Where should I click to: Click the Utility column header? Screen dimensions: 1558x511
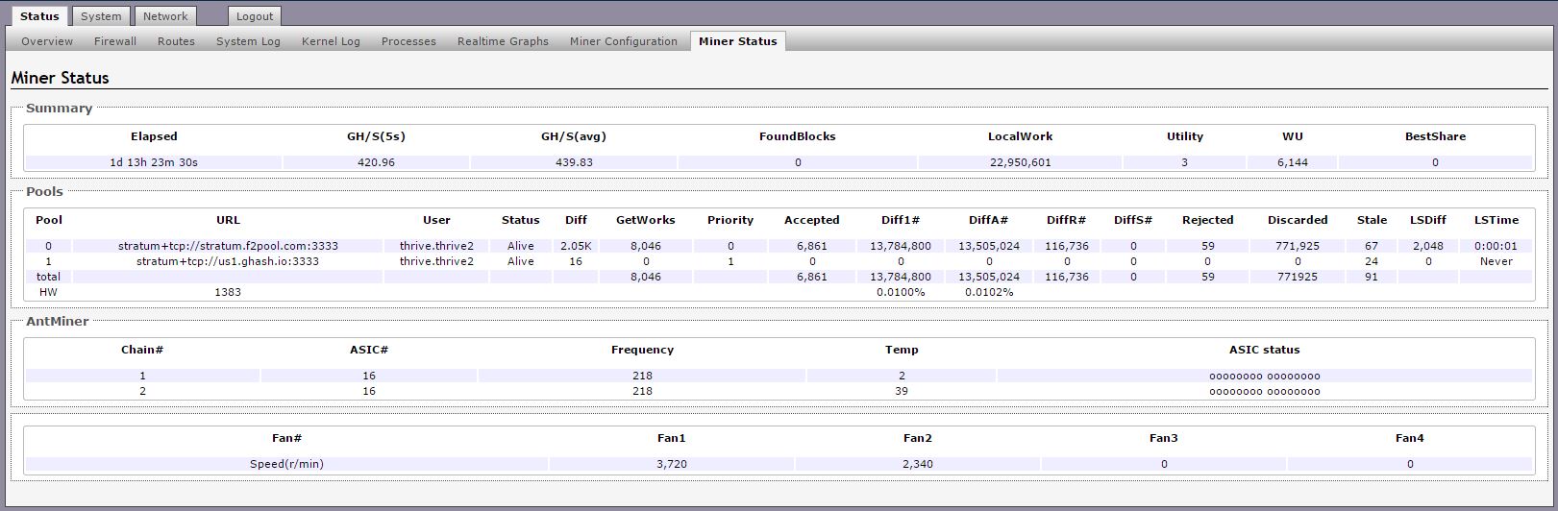pyautogui.click(x=1185, y=136)
